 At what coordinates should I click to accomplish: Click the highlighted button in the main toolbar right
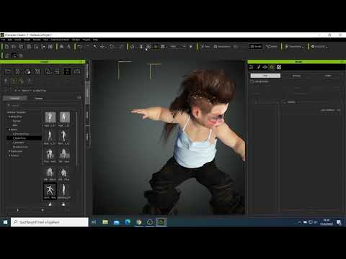[255, 47]
